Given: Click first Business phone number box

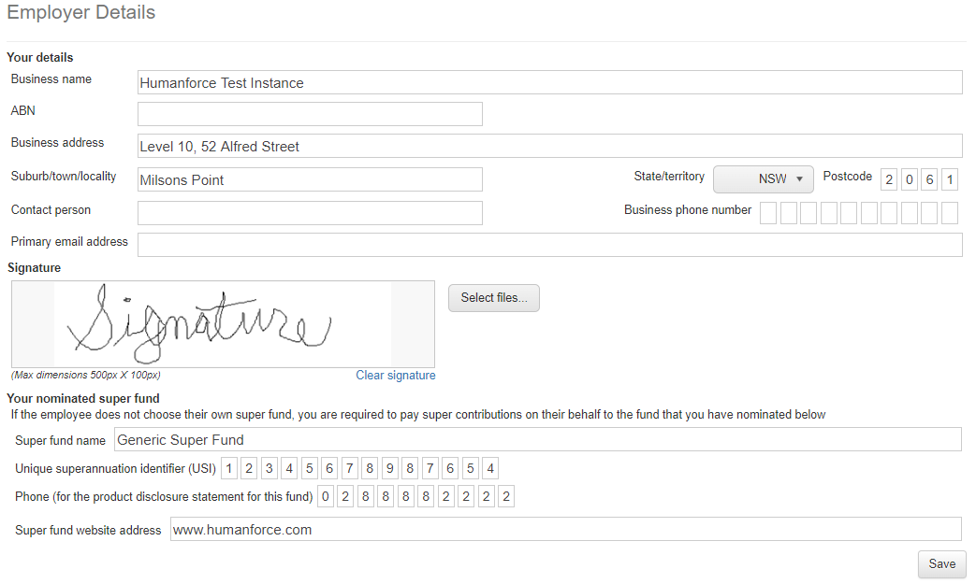Looking at the screenshot, I should tap(768, 213).
